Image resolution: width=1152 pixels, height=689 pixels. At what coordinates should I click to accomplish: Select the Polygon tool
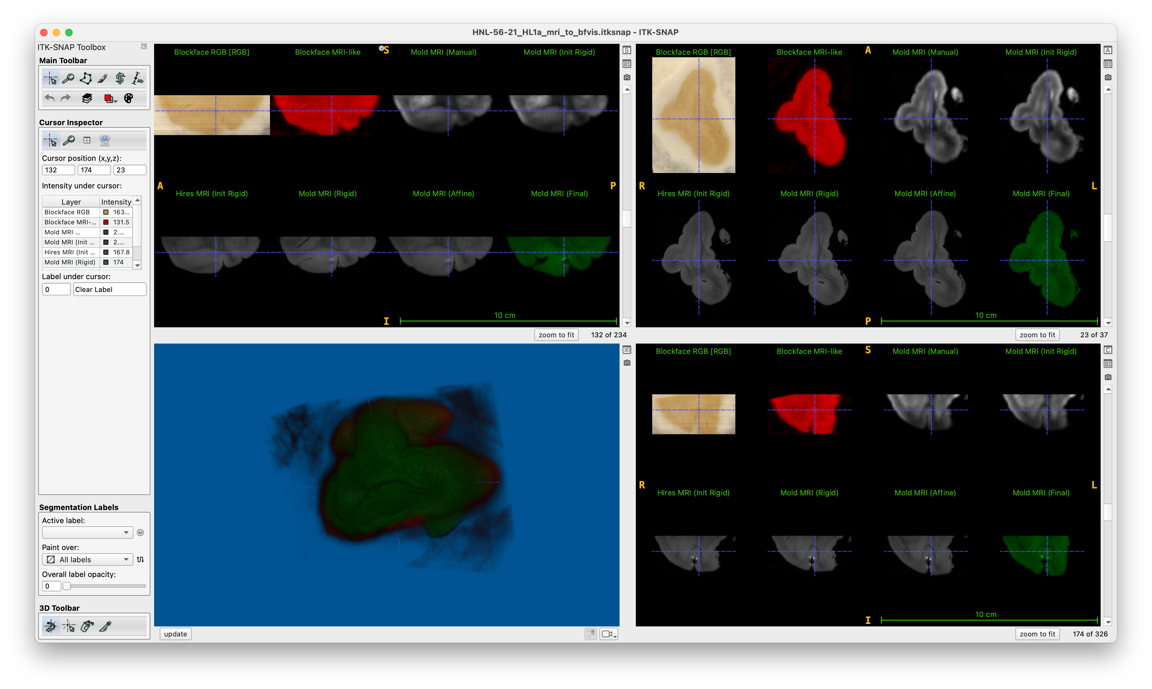[x=86, y=79]
